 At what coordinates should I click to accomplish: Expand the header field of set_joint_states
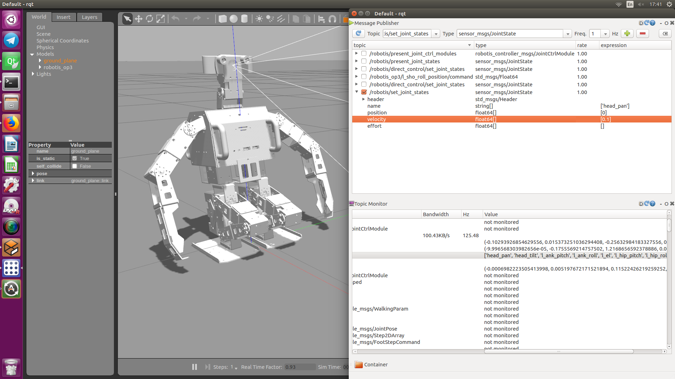click(364, 99)
